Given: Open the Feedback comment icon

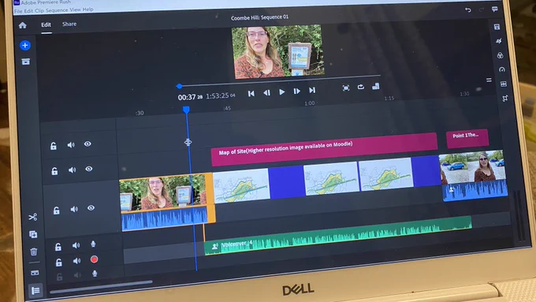Looking at the screenshot, I should coord(495,9).
